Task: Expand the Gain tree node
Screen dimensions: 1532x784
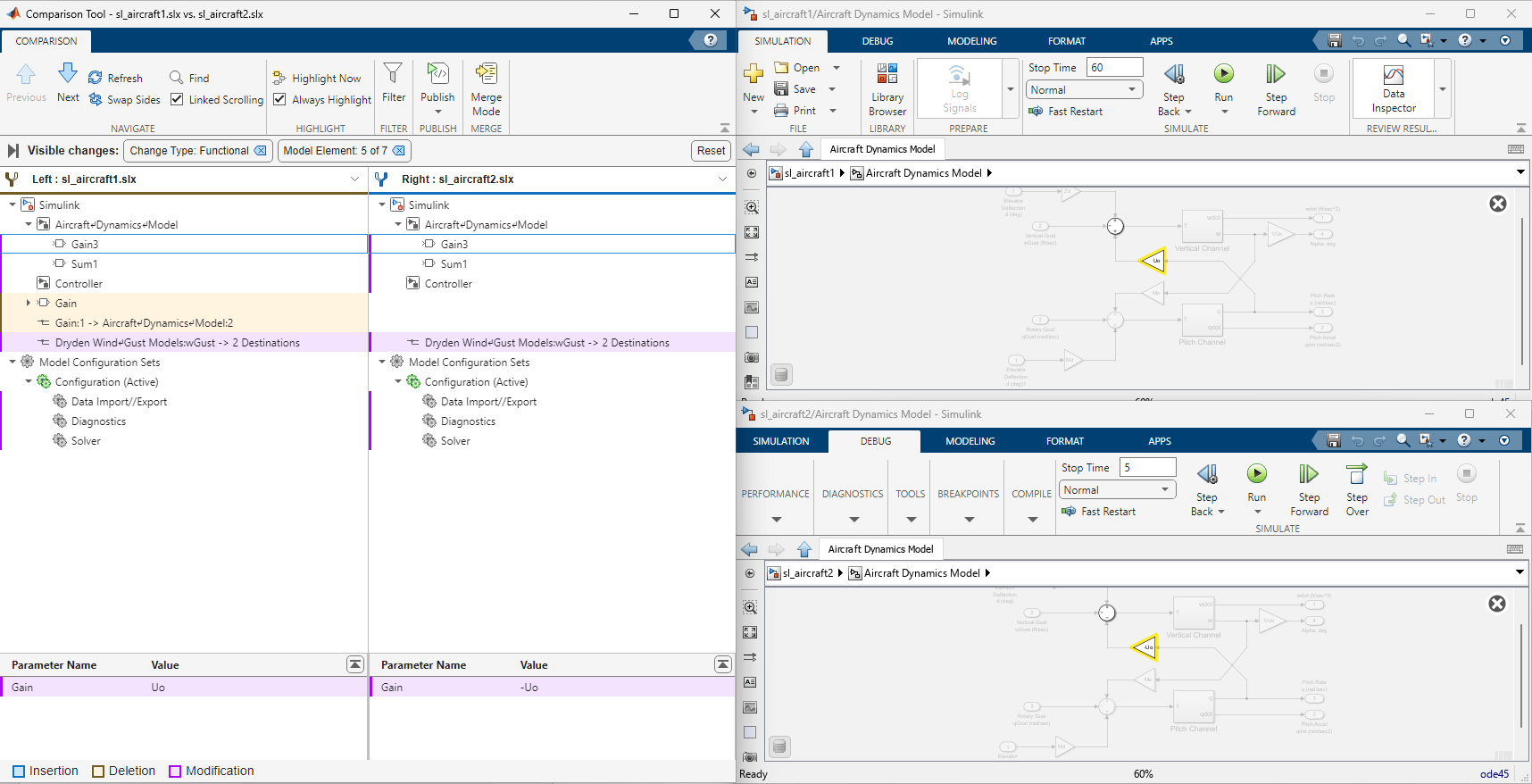Action: [x=29, y=304]
